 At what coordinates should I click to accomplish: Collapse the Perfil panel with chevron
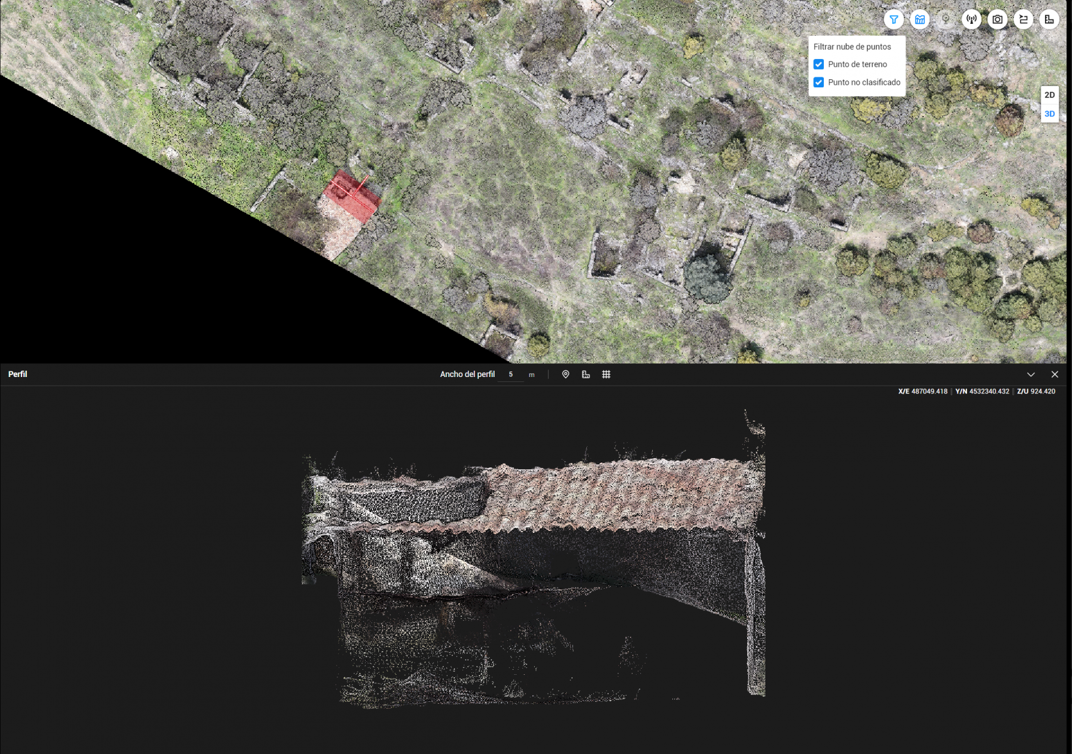pos(1031,374)
